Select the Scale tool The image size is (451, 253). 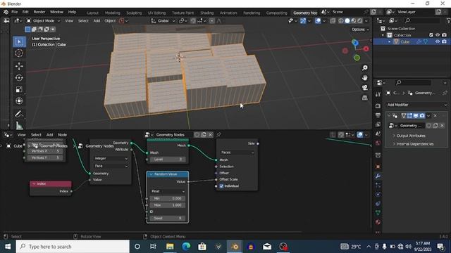pyautogui.click(x=19, y=89)
